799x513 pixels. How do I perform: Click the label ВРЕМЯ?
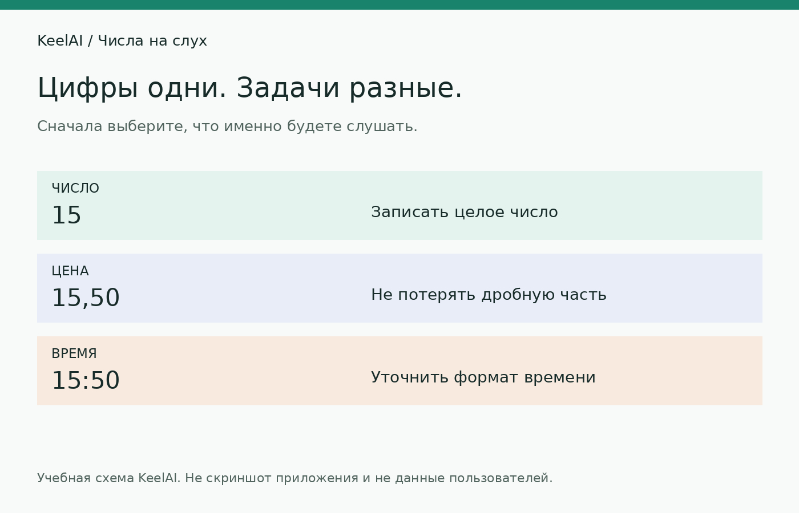(x=74, y=353)
